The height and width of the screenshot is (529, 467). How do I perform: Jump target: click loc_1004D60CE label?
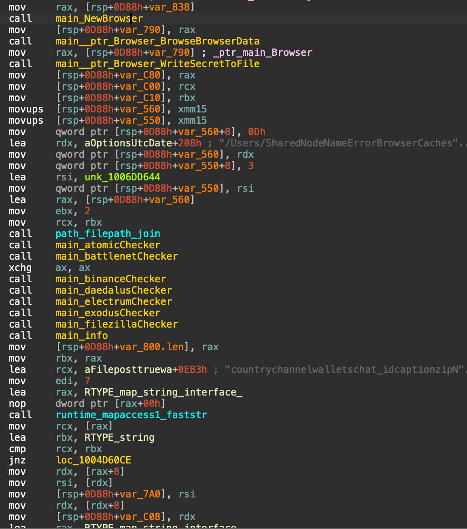93,460
